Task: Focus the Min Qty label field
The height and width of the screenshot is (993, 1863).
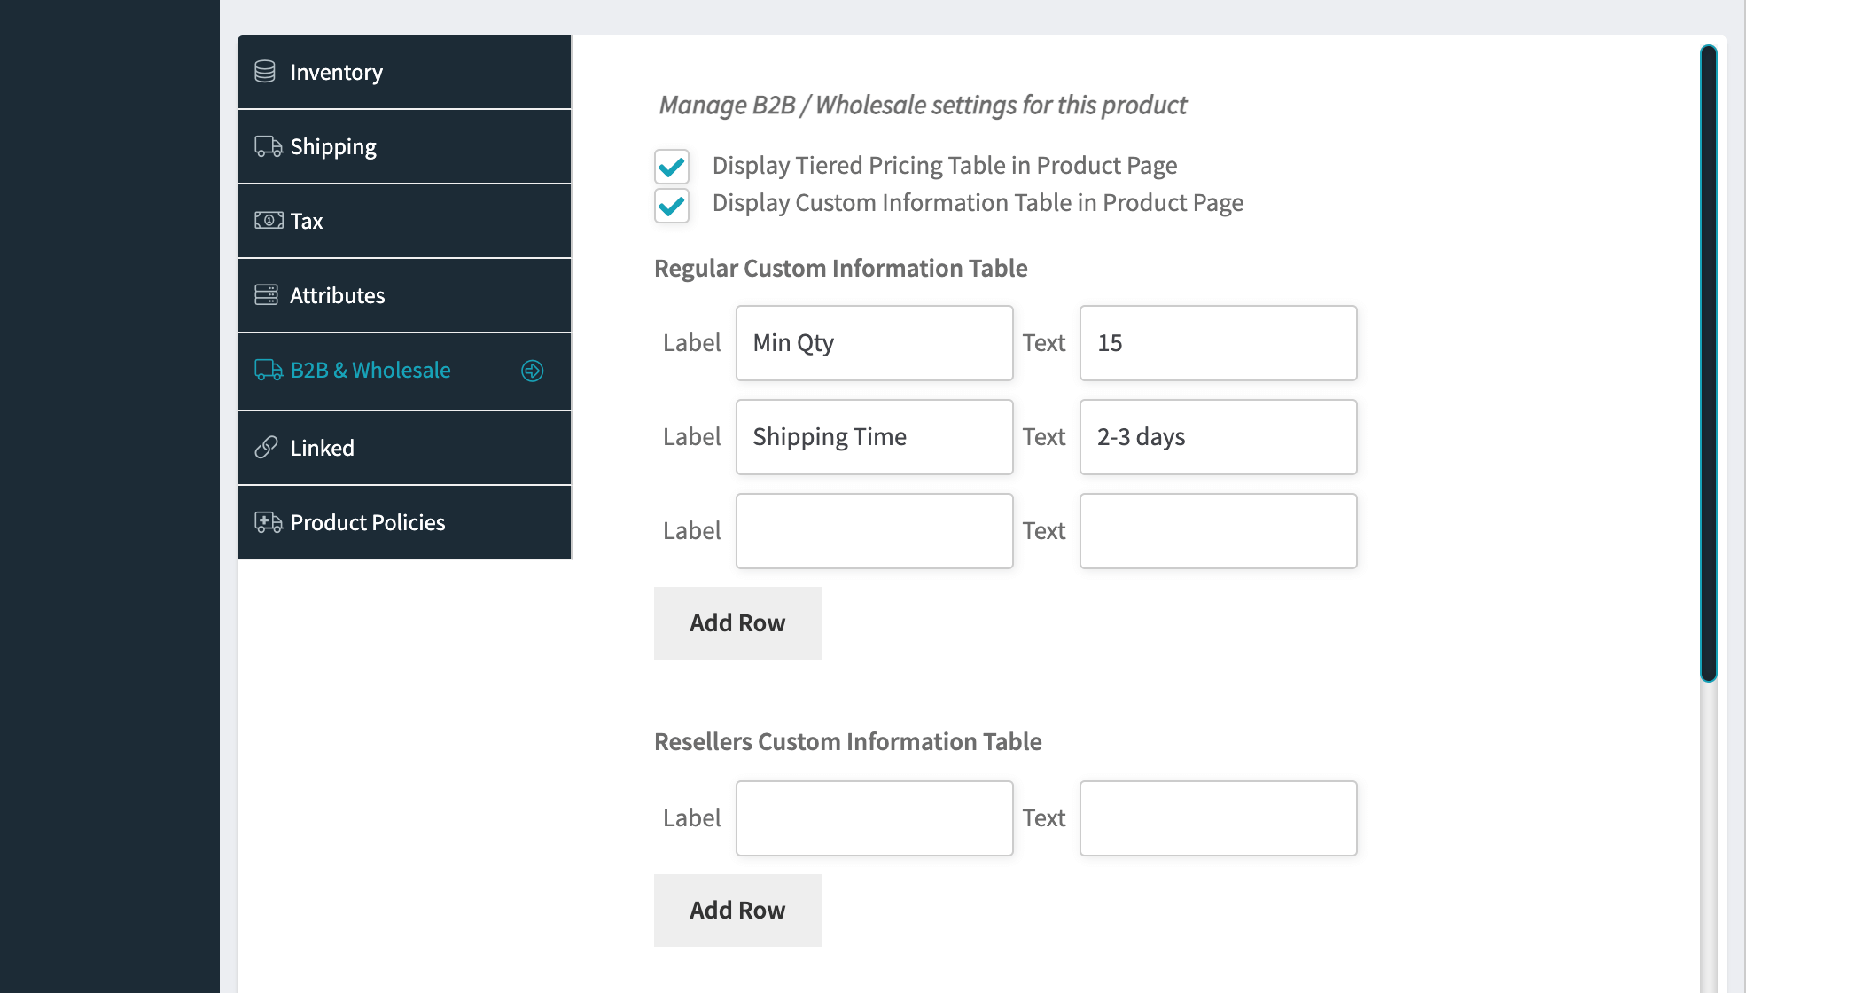Action: 875,343
